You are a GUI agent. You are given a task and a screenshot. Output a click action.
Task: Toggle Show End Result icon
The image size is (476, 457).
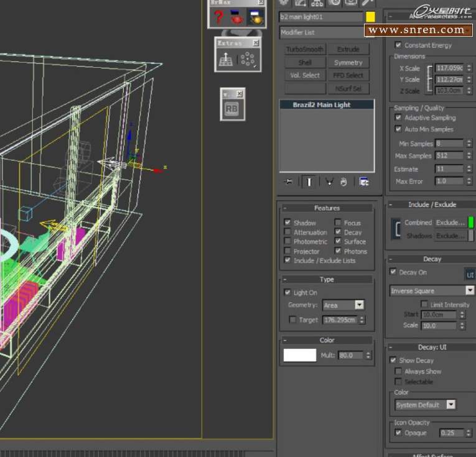pyautogui.click(x=309, y=182)
